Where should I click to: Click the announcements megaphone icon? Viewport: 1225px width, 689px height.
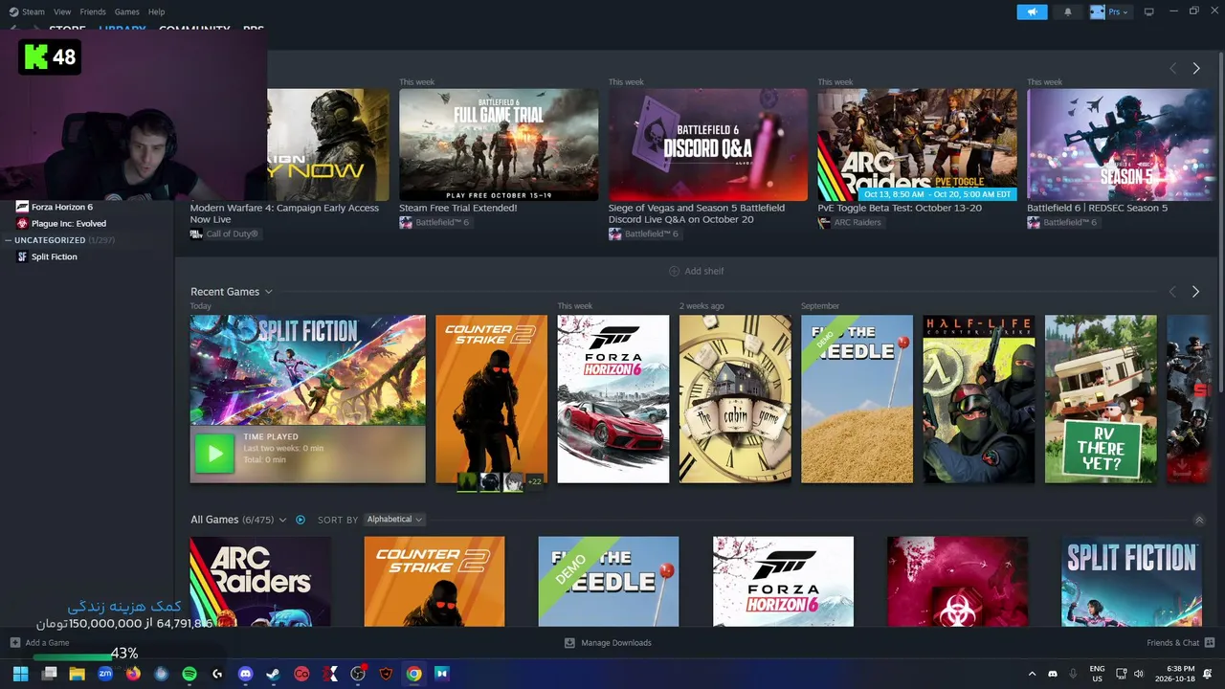pyautogui.click(x=1032, y=11)
